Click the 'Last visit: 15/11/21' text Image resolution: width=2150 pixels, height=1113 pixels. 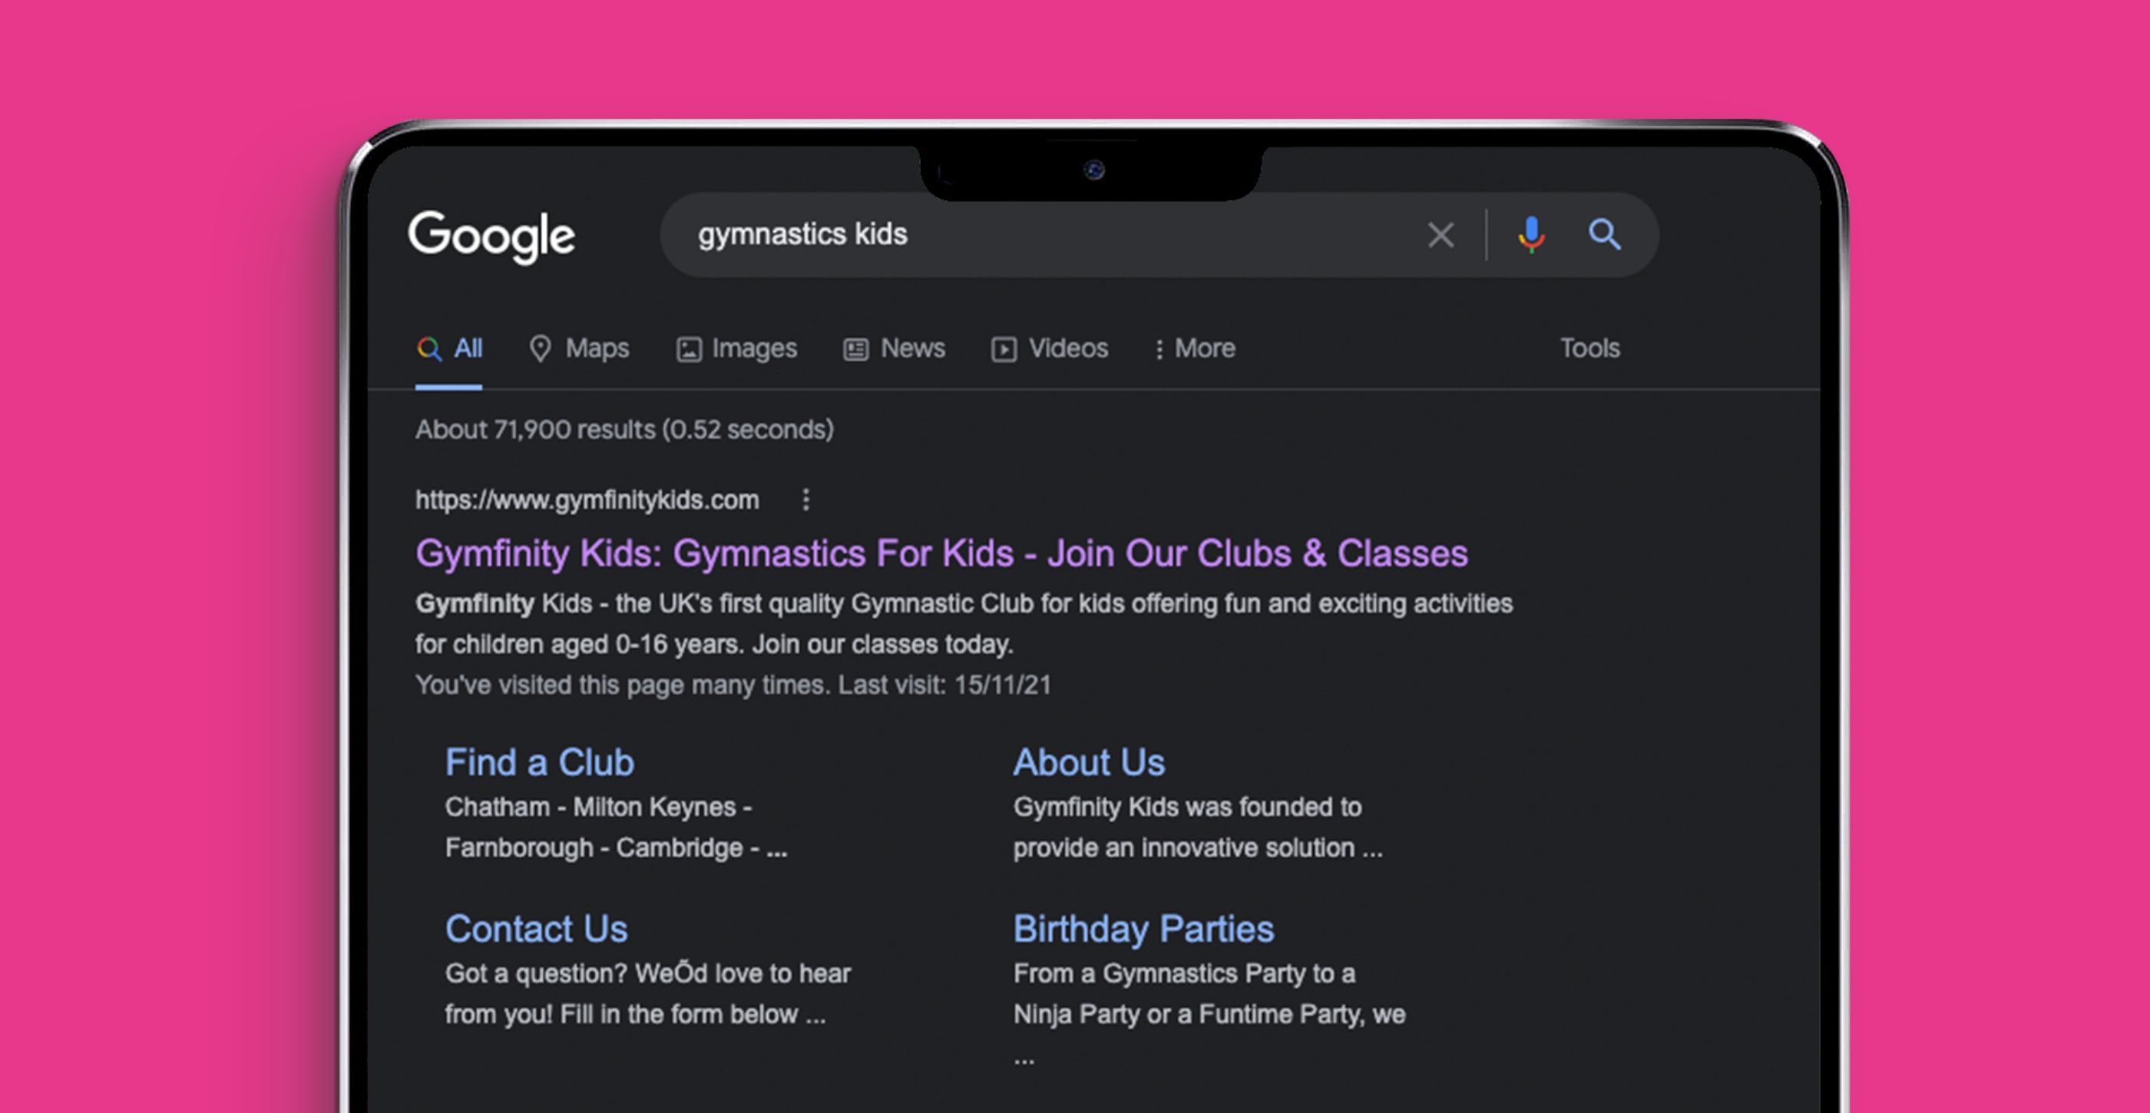[944, 685]
